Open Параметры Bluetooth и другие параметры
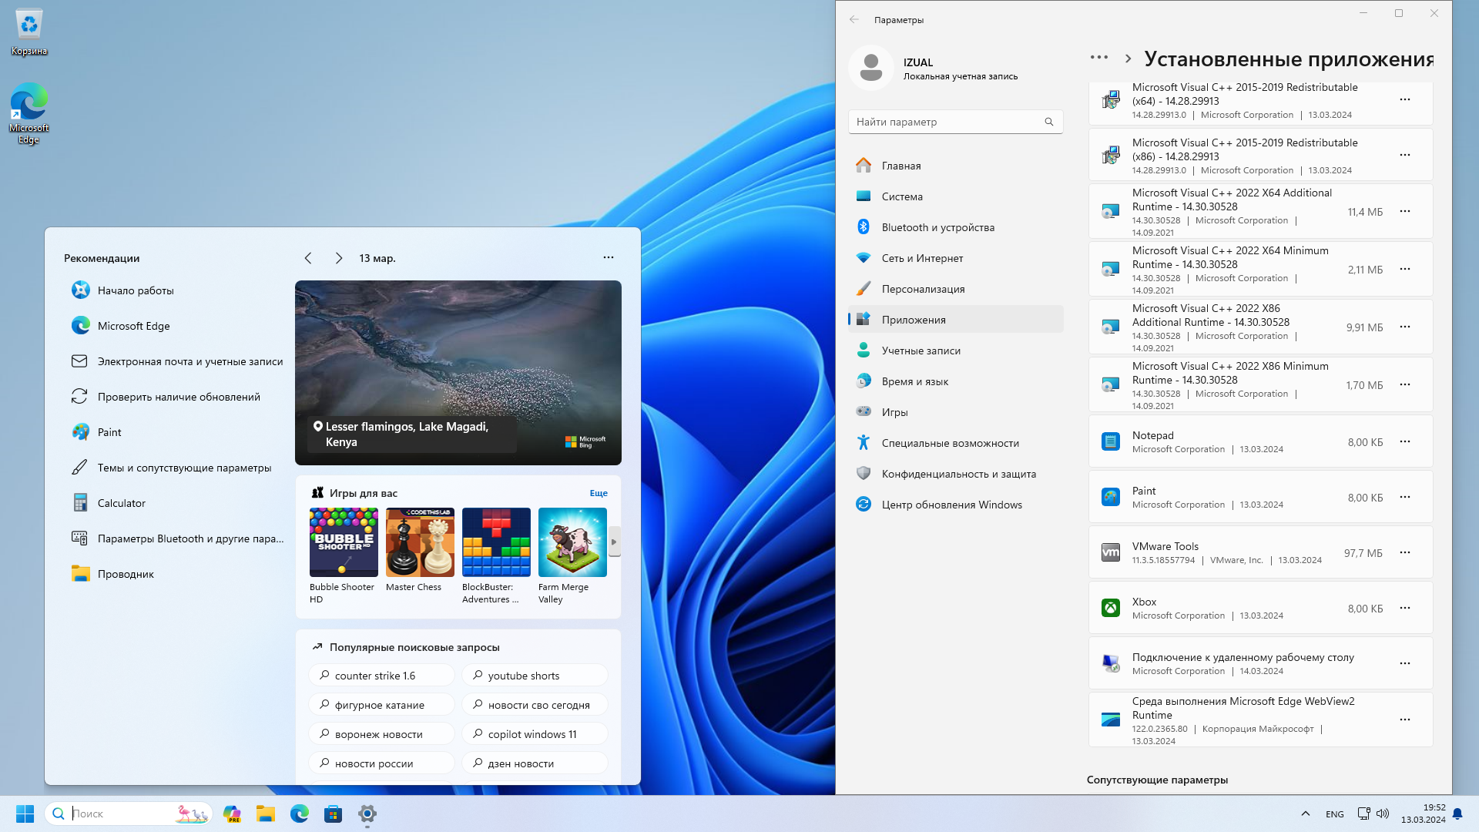This screenshot has height=832, width=1479. (177, 538)
